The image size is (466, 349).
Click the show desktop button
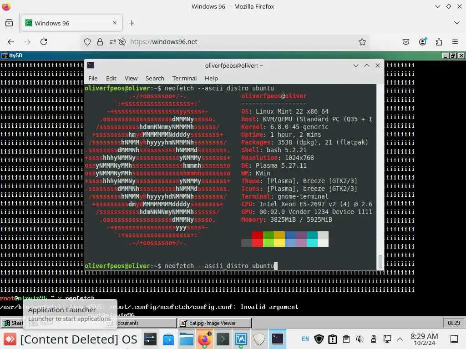click(x=454, y=339)
